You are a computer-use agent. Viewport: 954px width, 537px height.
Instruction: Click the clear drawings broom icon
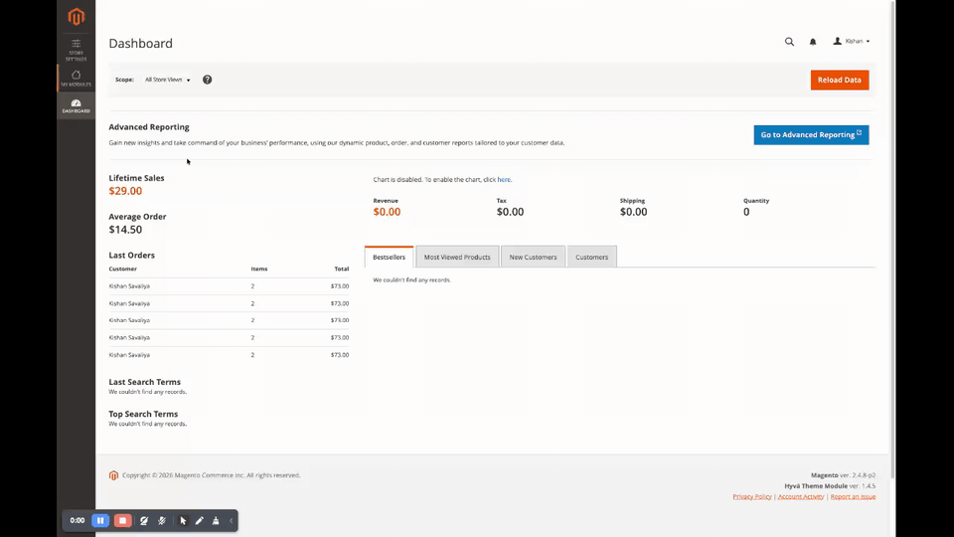click(x=216, y=520)
